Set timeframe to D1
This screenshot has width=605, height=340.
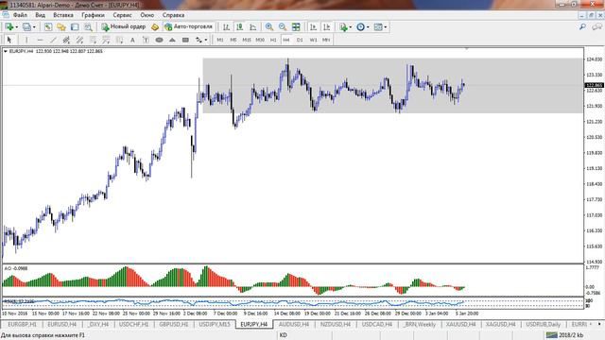click(x=300, y=40)
